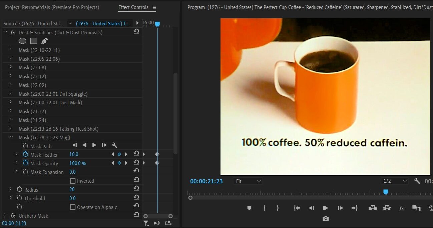This screenshot has width=433, height=228.
Task: Select the Effect Controls tab
Action: point(133,7)
